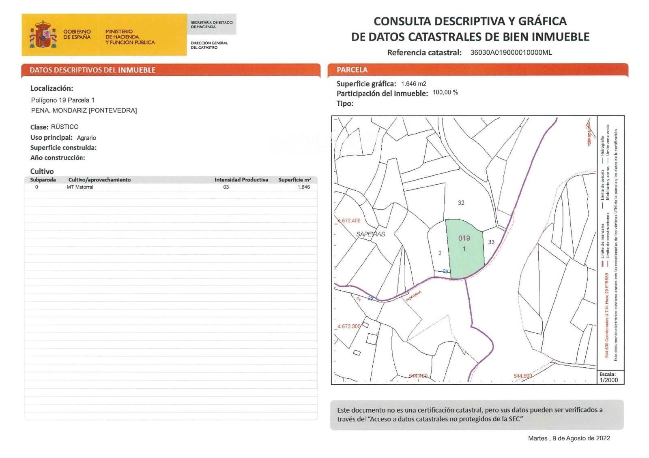Click 'SECRETARÍA DE ESTADO DE HACIENDA' label
Screen dimensions: 649x458
tap(211, 24)
